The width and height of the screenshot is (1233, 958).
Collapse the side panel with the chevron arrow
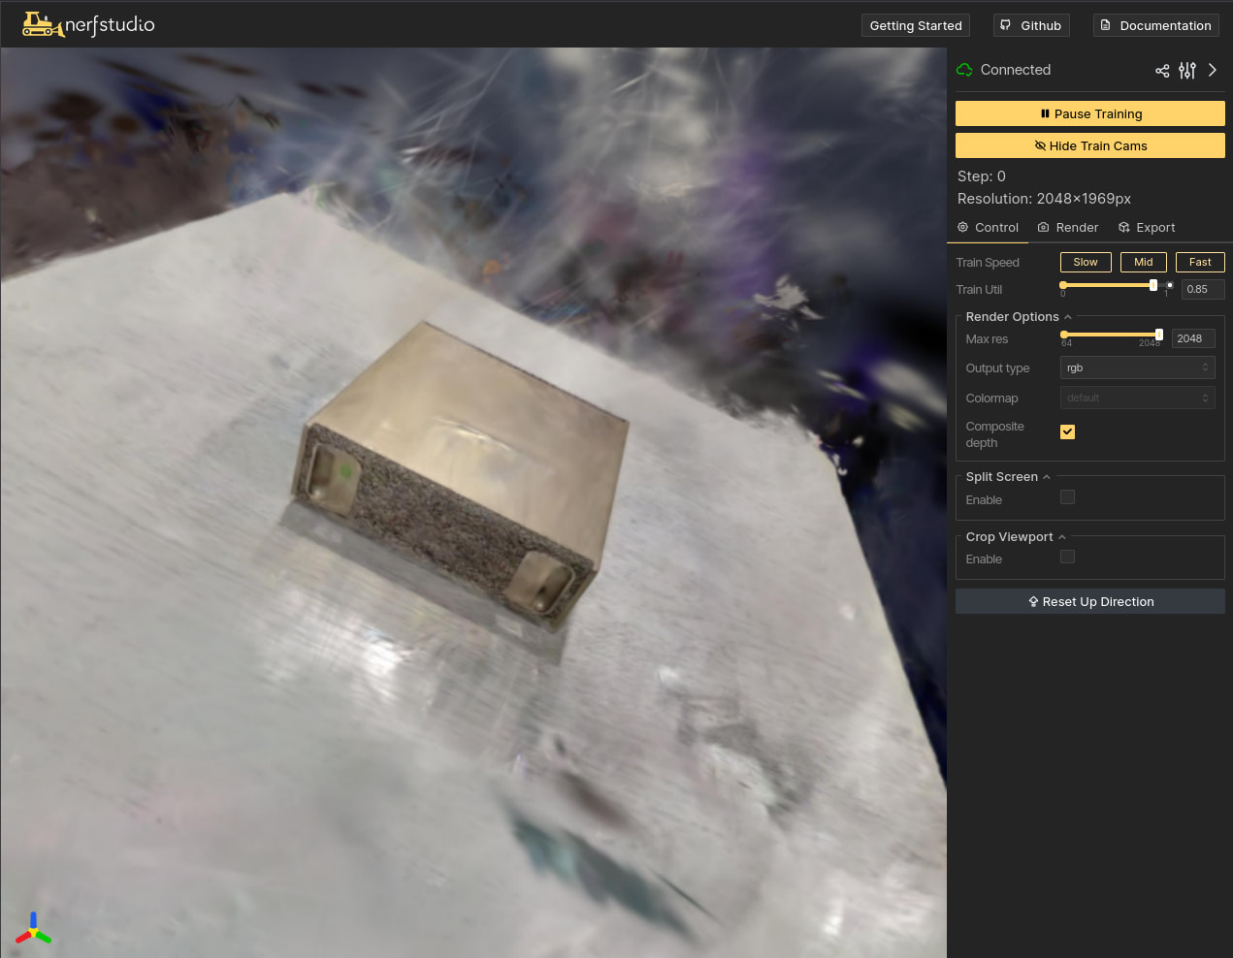coord(1213,70)
